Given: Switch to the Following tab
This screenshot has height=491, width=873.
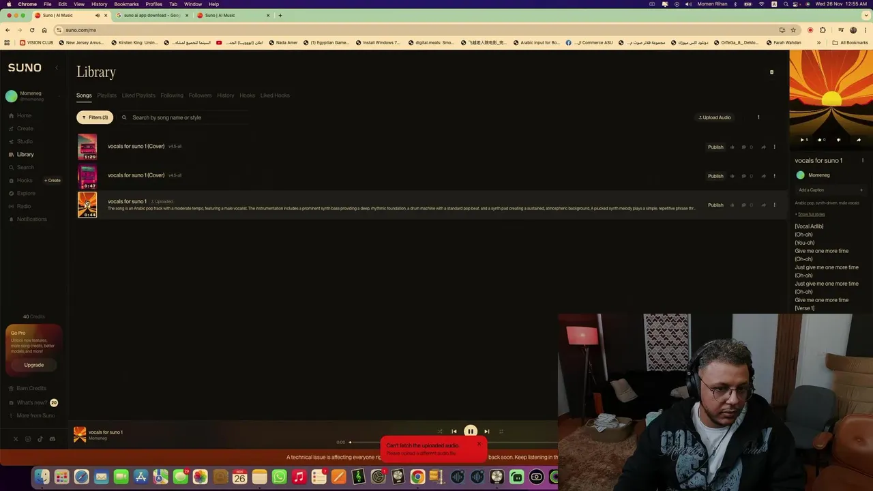Looking at the screenshot, I should coord(172,95).
